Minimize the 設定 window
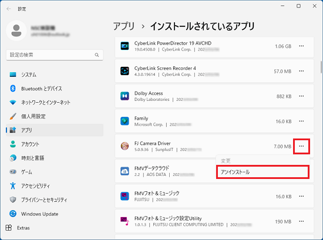Screen dimensions: 323x240 (x=282, y=6)
